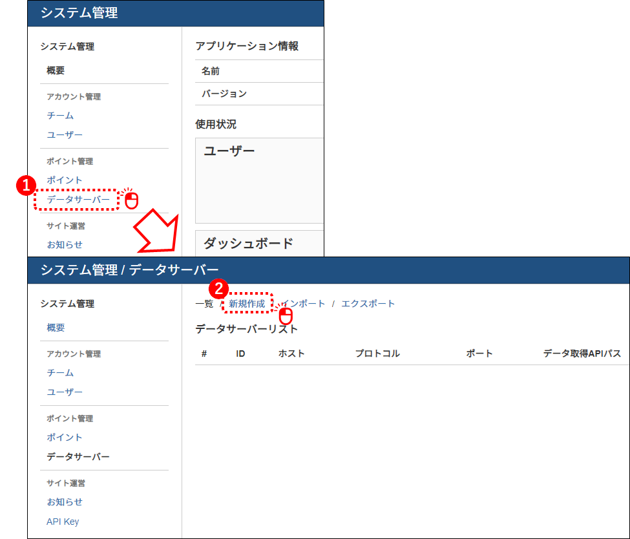Click the ホスト column header
Screen dimensions: 630x539
click(291, 354)
